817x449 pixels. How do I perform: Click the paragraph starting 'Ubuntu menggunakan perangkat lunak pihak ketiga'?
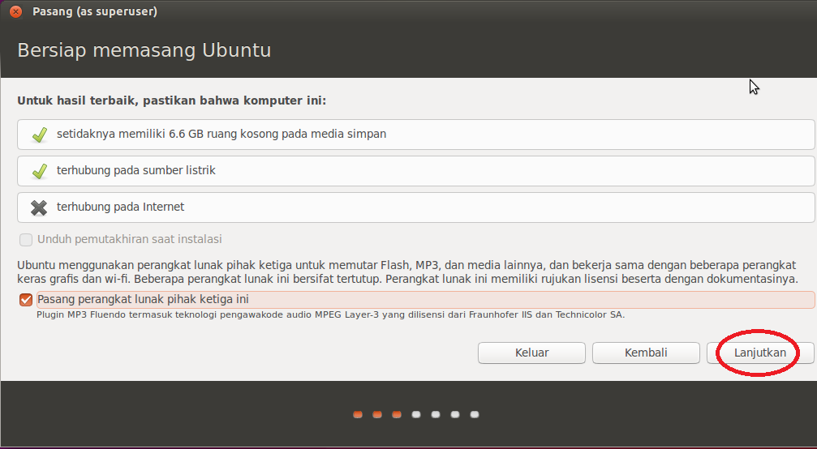pyautogui.click(x=407, y=272)
